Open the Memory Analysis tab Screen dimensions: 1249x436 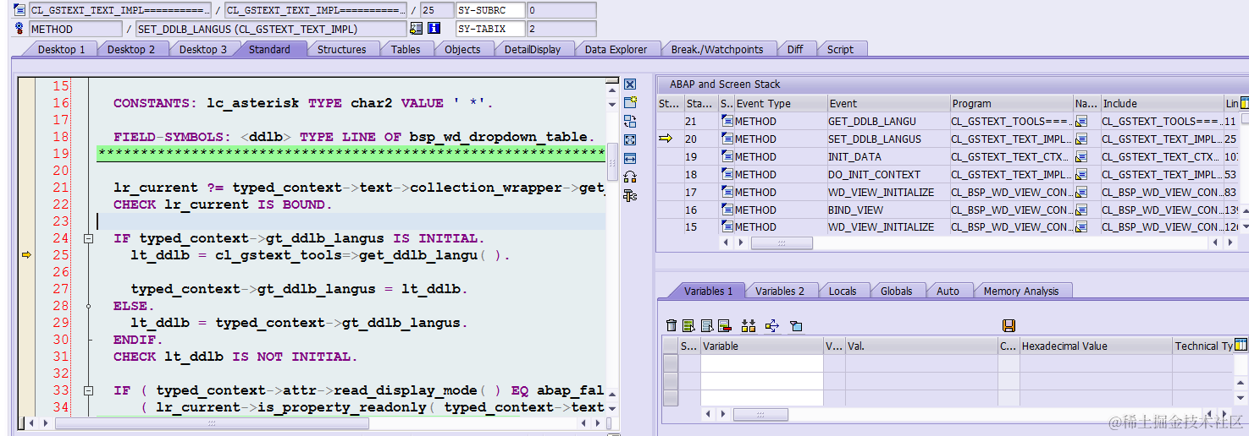(x=1020, y=291)
